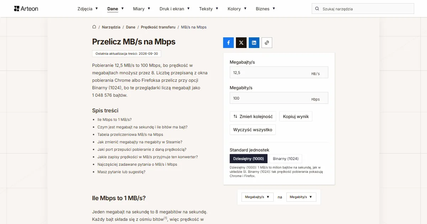
Task: Open 'Jak zmienić megabajty na megabity w Steamie?'
Action: point(140,142)
